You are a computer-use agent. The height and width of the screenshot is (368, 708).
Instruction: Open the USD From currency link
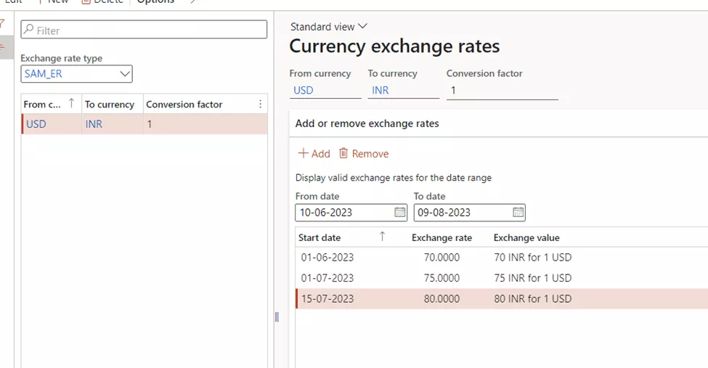(x=304, y=90)
